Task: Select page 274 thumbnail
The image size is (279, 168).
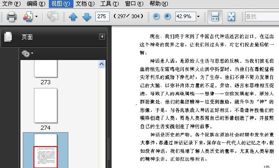Action: coord(46,106)
